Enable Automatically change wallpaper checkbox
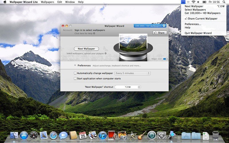Image resolution: width=229 pixels, height=143 pixels. coord(75,73)
